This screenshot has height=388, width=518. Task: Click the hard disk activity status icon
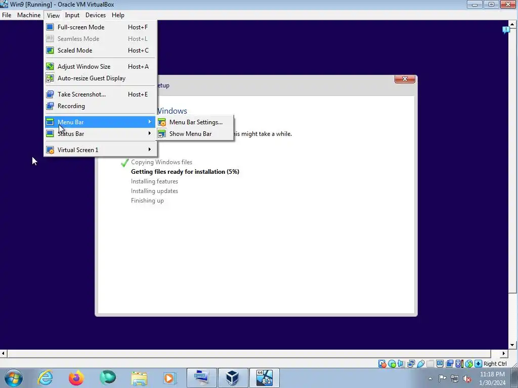click(382, 364)
